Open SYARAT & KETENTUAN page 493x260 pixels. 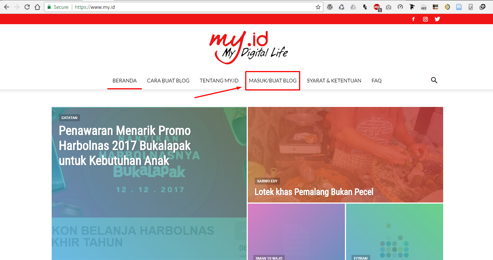tap(334, 81)
